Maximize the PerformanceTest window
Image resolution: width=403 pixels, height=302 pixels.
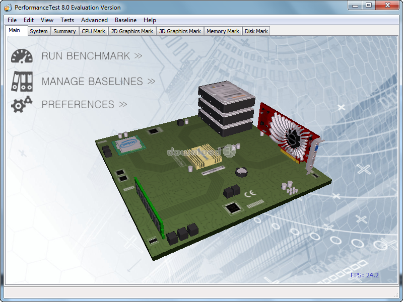(369, 6)
